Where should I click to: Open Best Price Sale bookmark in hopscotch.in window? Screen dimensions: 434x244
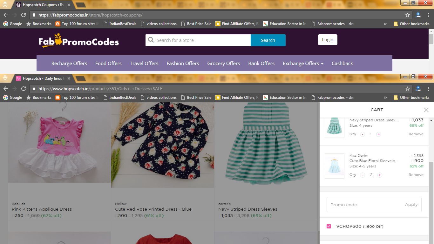196,98
